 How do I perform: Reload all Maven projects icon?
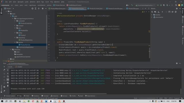click(x=152, y=12)
